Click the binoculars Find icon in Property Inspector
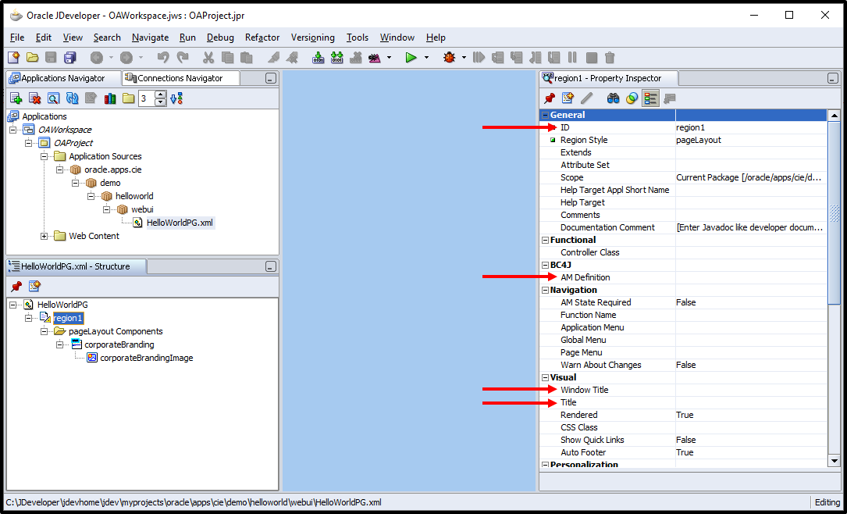Image resolution: width=847 pixels, height=514 pixels. [613, 98]
